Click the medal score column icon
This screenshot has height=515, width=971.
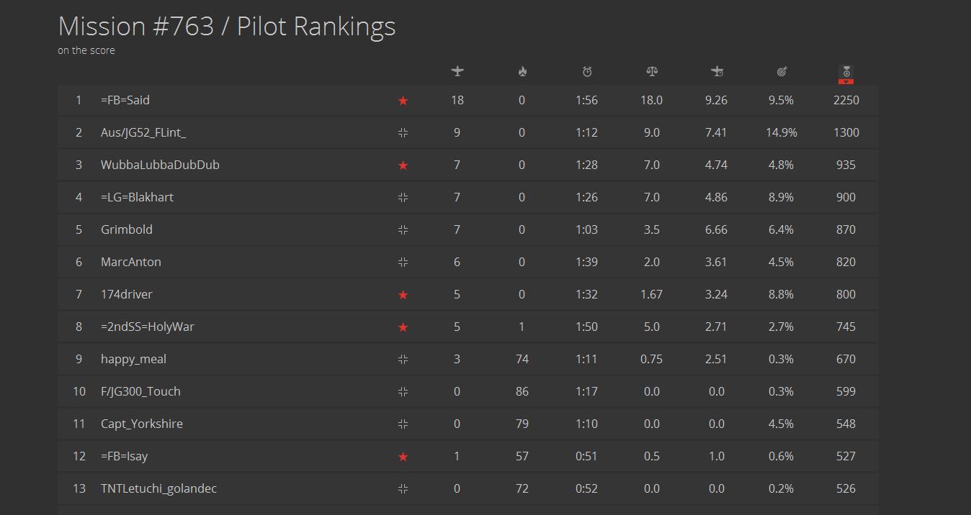(846, 70)
